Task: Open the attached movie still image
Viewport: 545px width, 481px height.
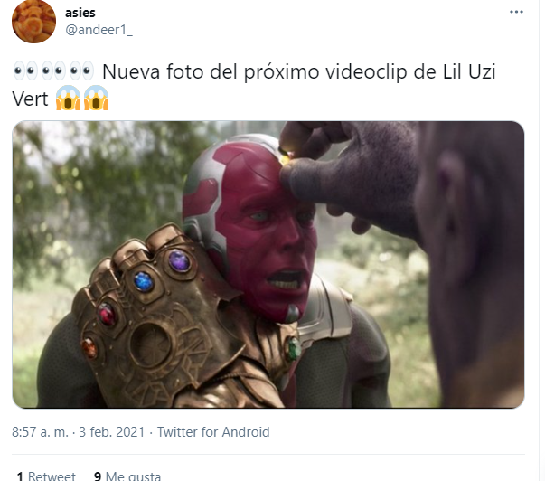Action: point(268,264)
